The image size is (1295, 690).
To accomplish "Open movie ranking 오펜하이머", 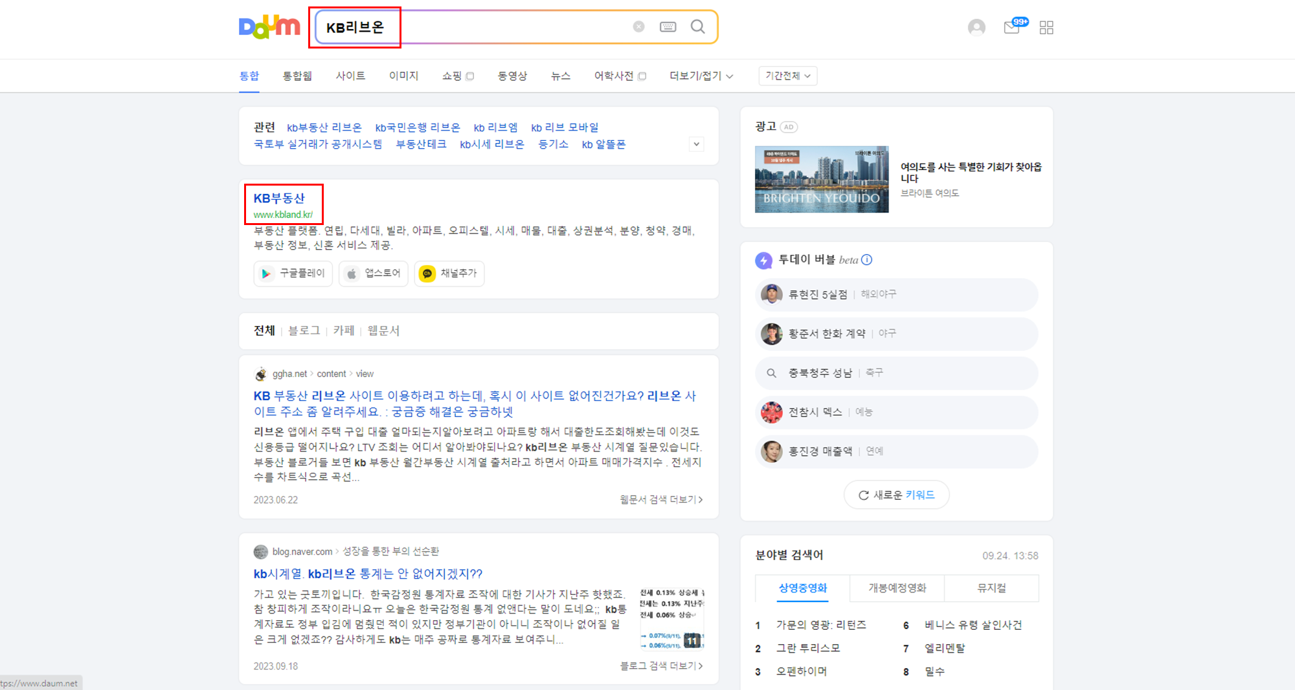I will pos(802,671).
